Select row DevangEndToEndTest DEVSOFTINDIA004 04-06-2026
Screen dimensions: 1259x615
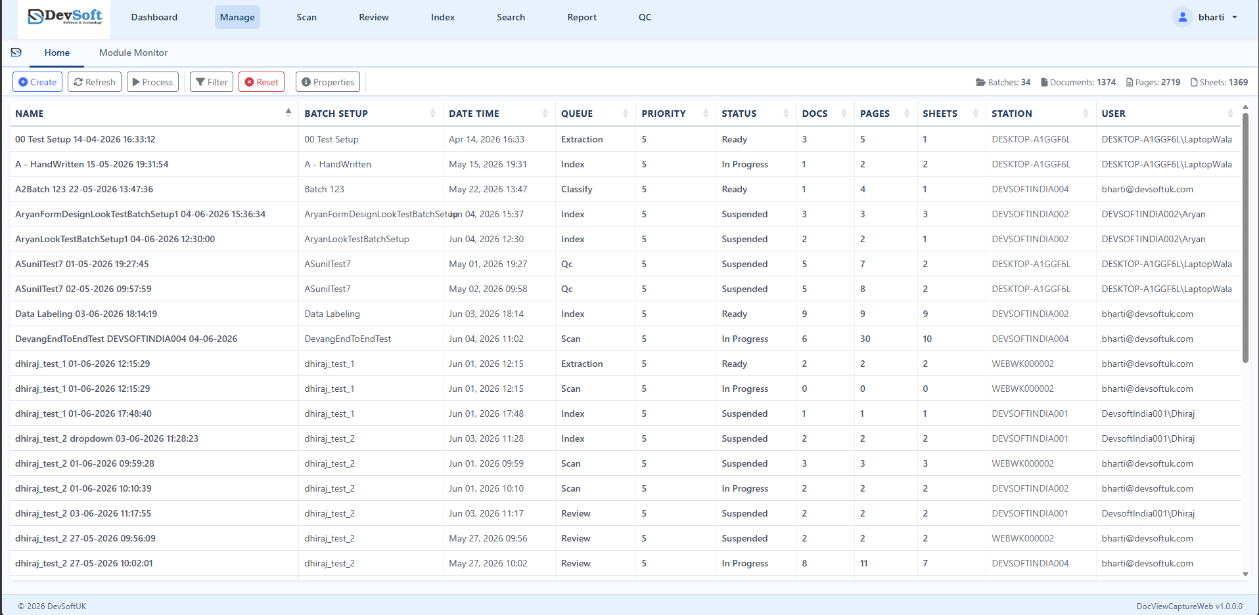[x=624, y=339]
